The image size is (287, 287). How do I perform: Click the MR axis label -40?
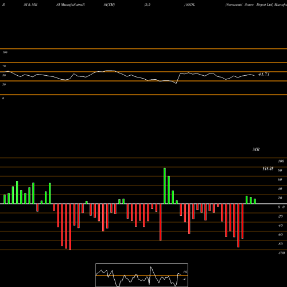point(280,226)
